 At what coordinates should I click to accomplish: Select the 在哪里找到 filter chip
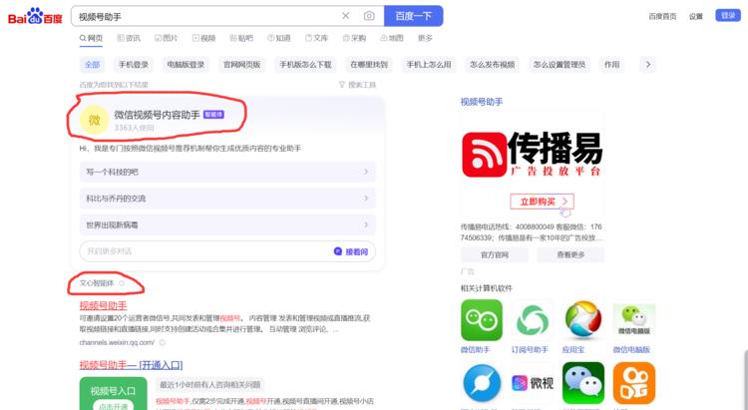(369, 65)
